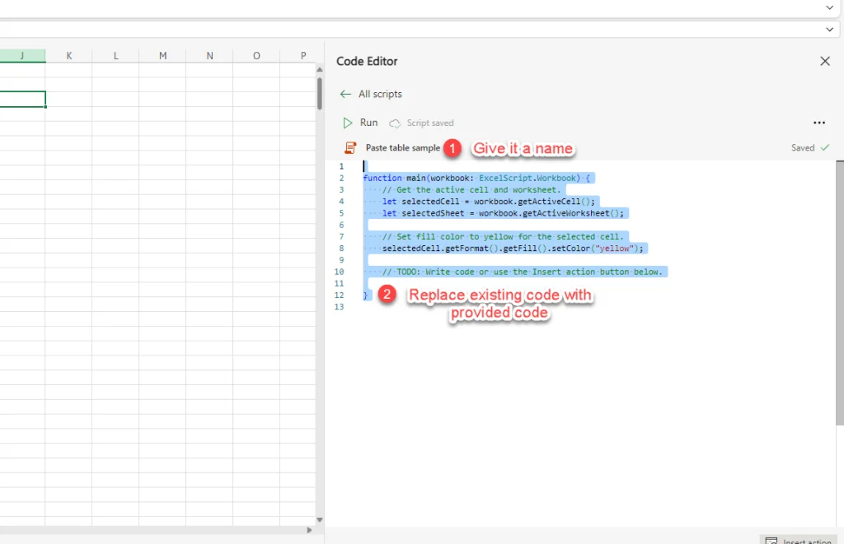Click the code editor vertical scrollbar

point(840,292)
